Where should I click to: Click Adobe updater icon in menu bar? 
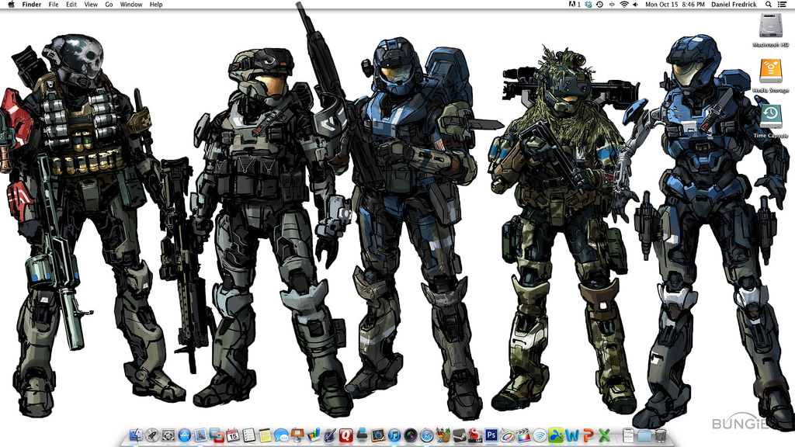click(x=575, y=5)
